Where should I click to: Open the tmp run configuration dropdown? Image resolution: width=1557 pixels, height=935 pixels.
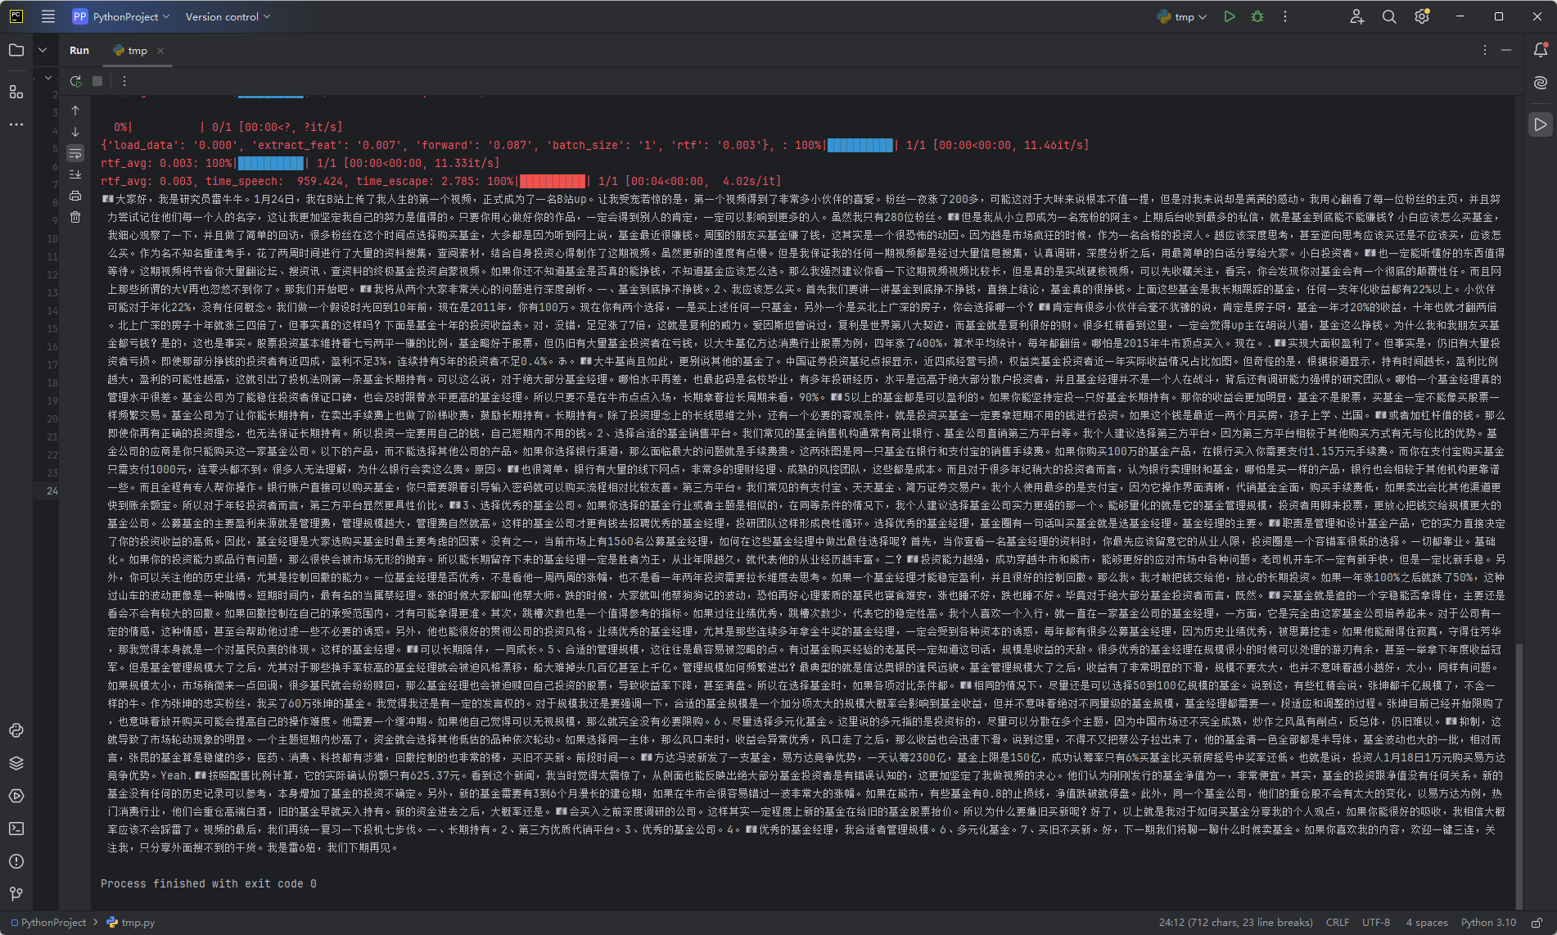pos(1182,16)
